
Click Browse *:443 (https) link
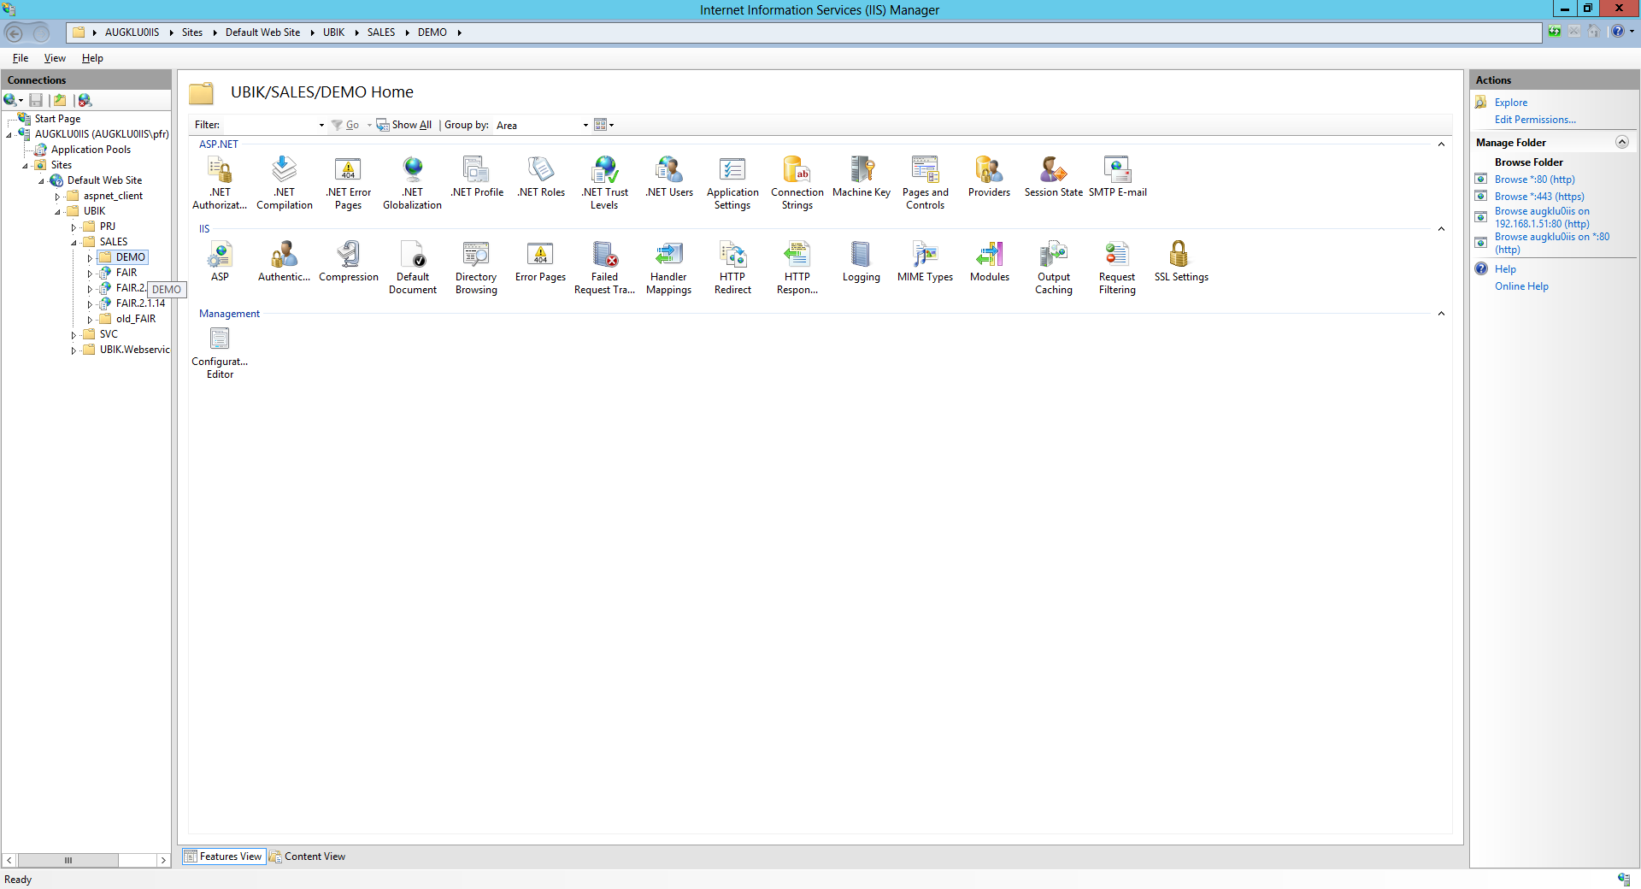coord(1538,197)
